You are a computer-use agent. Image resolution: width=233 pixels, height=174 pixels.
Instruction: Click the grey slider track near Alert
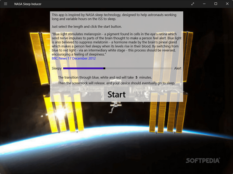point(139,69)
